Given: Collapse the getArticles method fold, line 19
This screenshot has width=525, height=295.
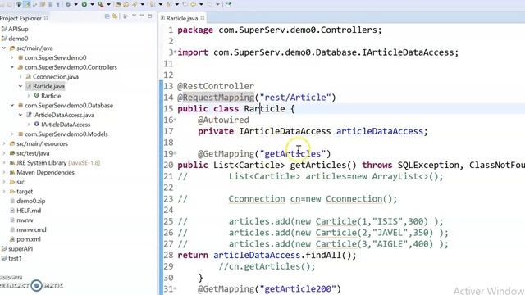Looking at the screenshot, I should (x=175, y=153).
